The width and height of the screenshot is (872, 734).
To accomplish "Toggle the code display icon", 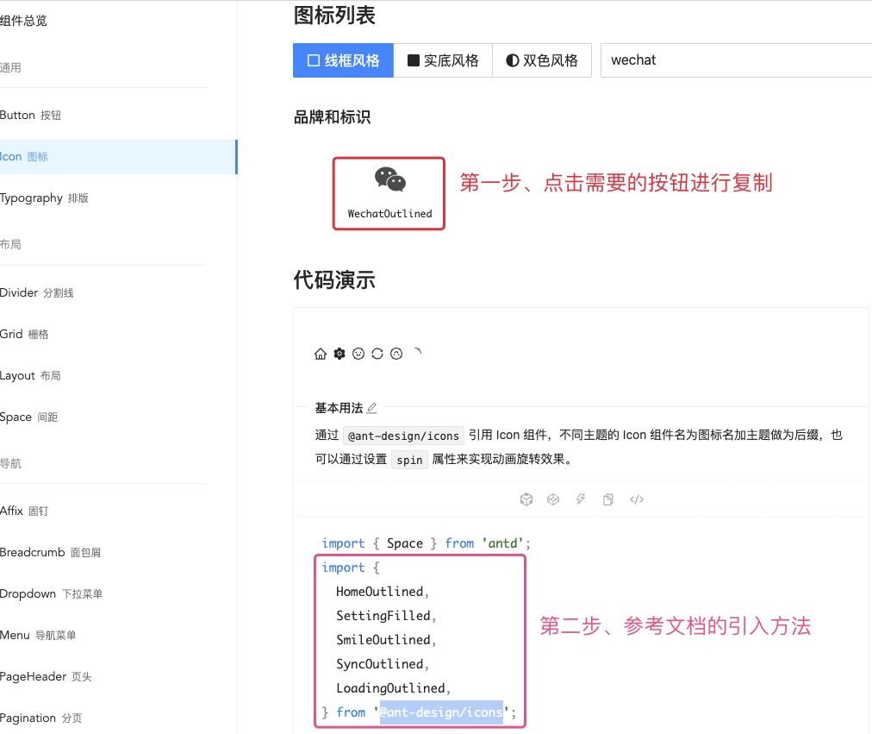I will [x=637, y=499].
